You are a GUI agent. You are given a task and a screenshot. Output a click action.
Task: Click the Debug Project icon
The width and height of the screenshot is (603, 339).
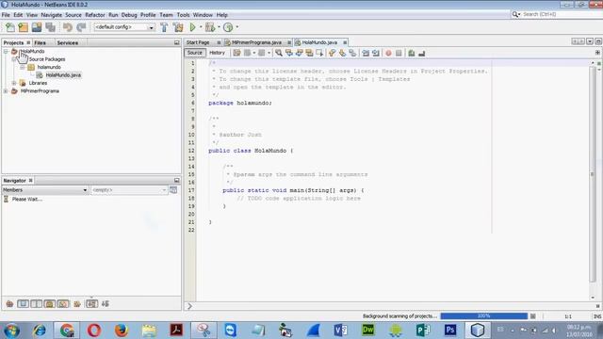210,27
